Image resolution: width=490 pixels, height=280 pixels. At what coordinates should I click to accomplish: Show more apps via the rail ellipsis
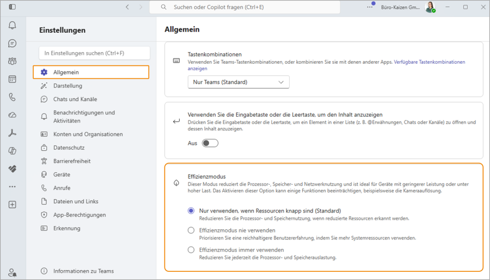12,186
